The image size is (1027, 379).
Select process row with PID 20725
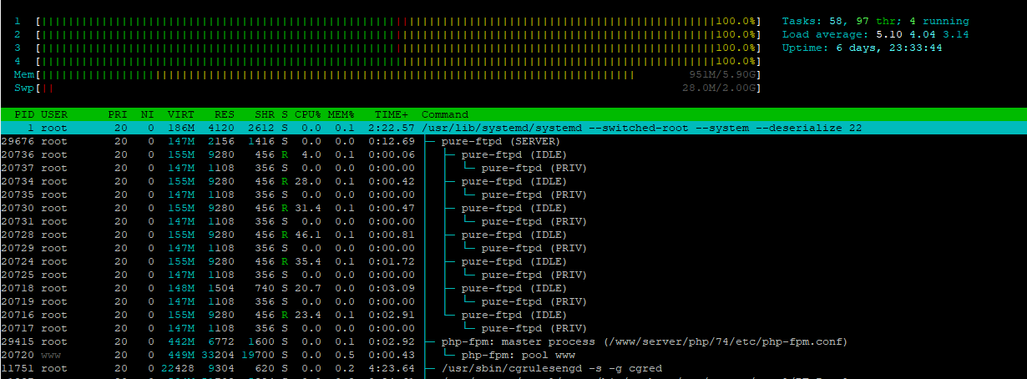tap(513, 275)
